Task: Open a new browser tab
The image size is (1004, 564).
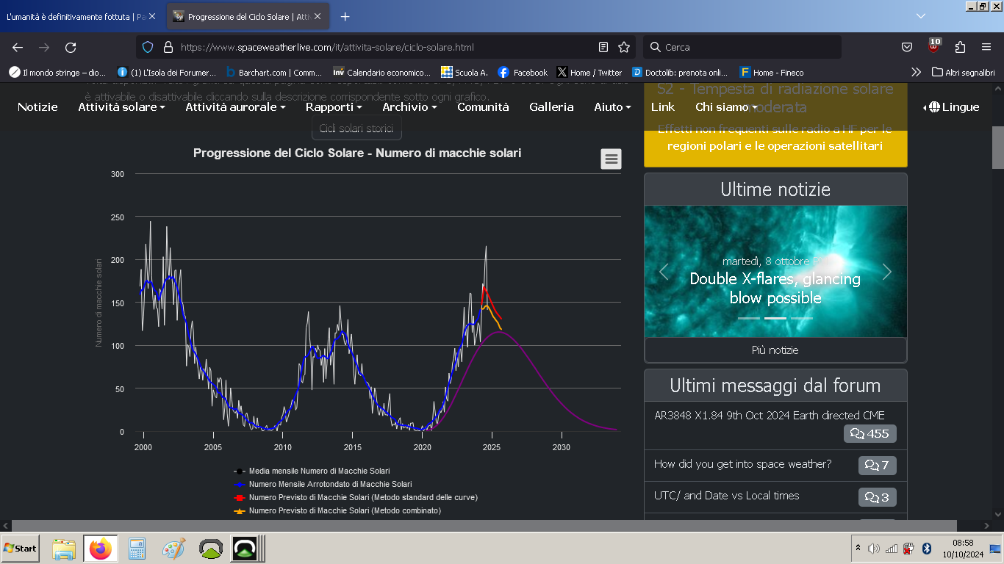Action: pos(345,16)
